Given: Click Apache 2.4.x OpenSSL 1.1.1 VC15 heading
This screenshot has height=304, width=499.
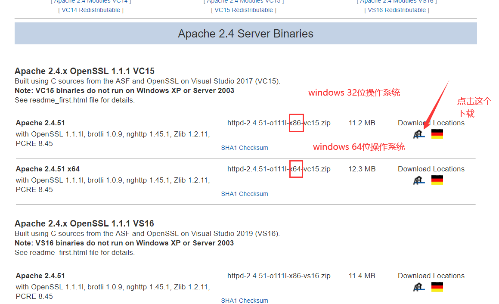Looking at the screenshot, I should point(85,71).
